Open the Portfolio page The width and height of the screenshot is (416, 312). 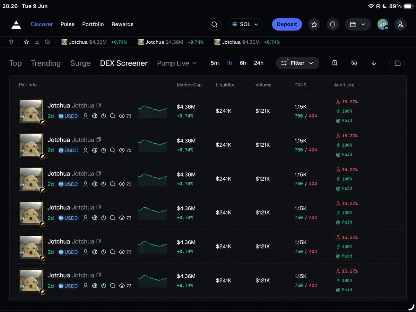pos(93,24)
